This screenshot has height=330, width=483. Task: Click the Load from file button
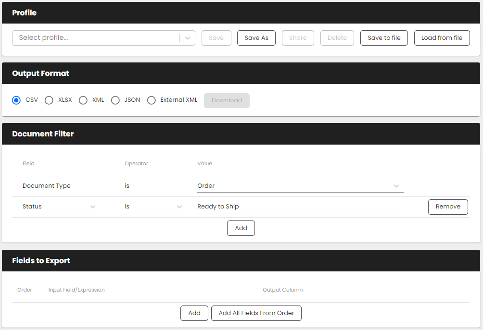coord(442,38)
